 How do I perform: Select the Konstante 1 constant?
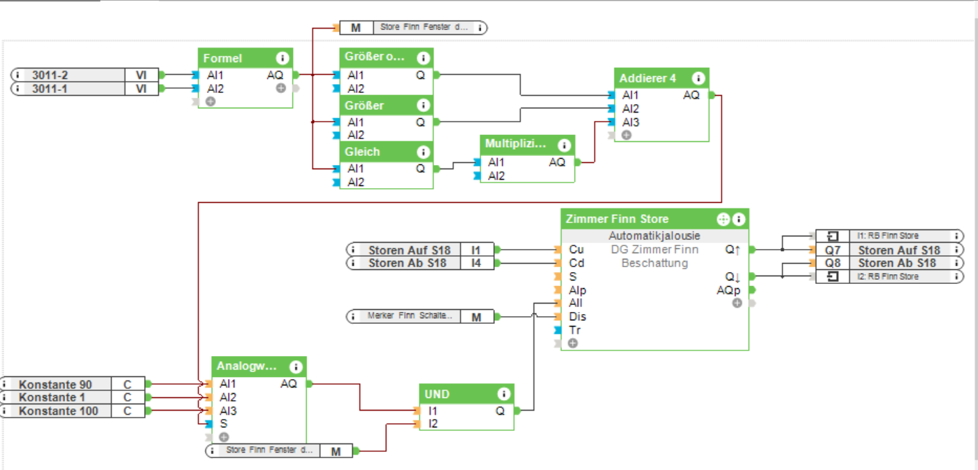click(73, 397)
